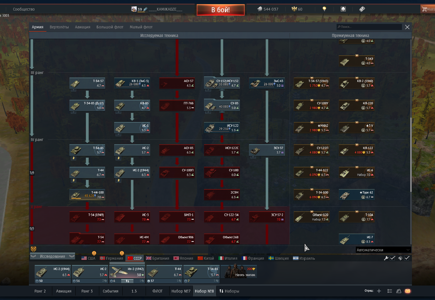This screenshot has width=435, height=300.
Task: Open Наборы preset swap menu
Action: tap(229, 291)
